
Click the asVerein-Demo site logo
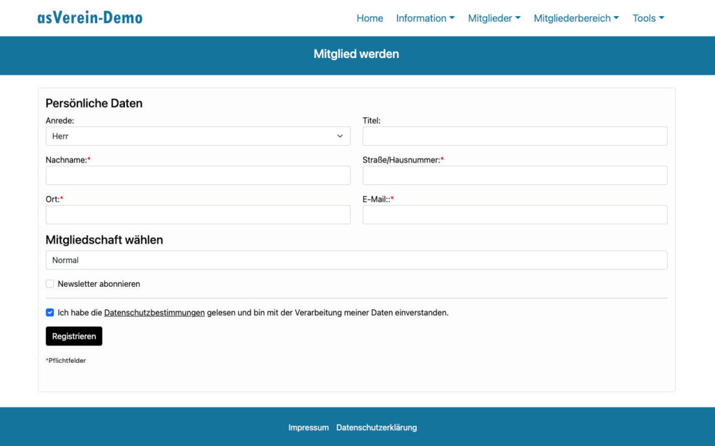tap(89, 18)
